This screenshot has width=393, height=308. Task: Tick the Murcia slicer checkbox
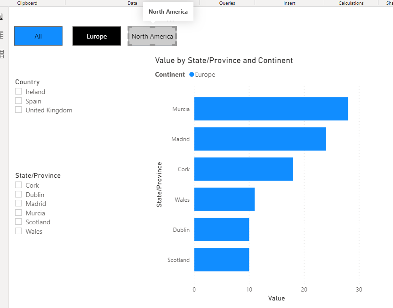click(x=19, y=213)
